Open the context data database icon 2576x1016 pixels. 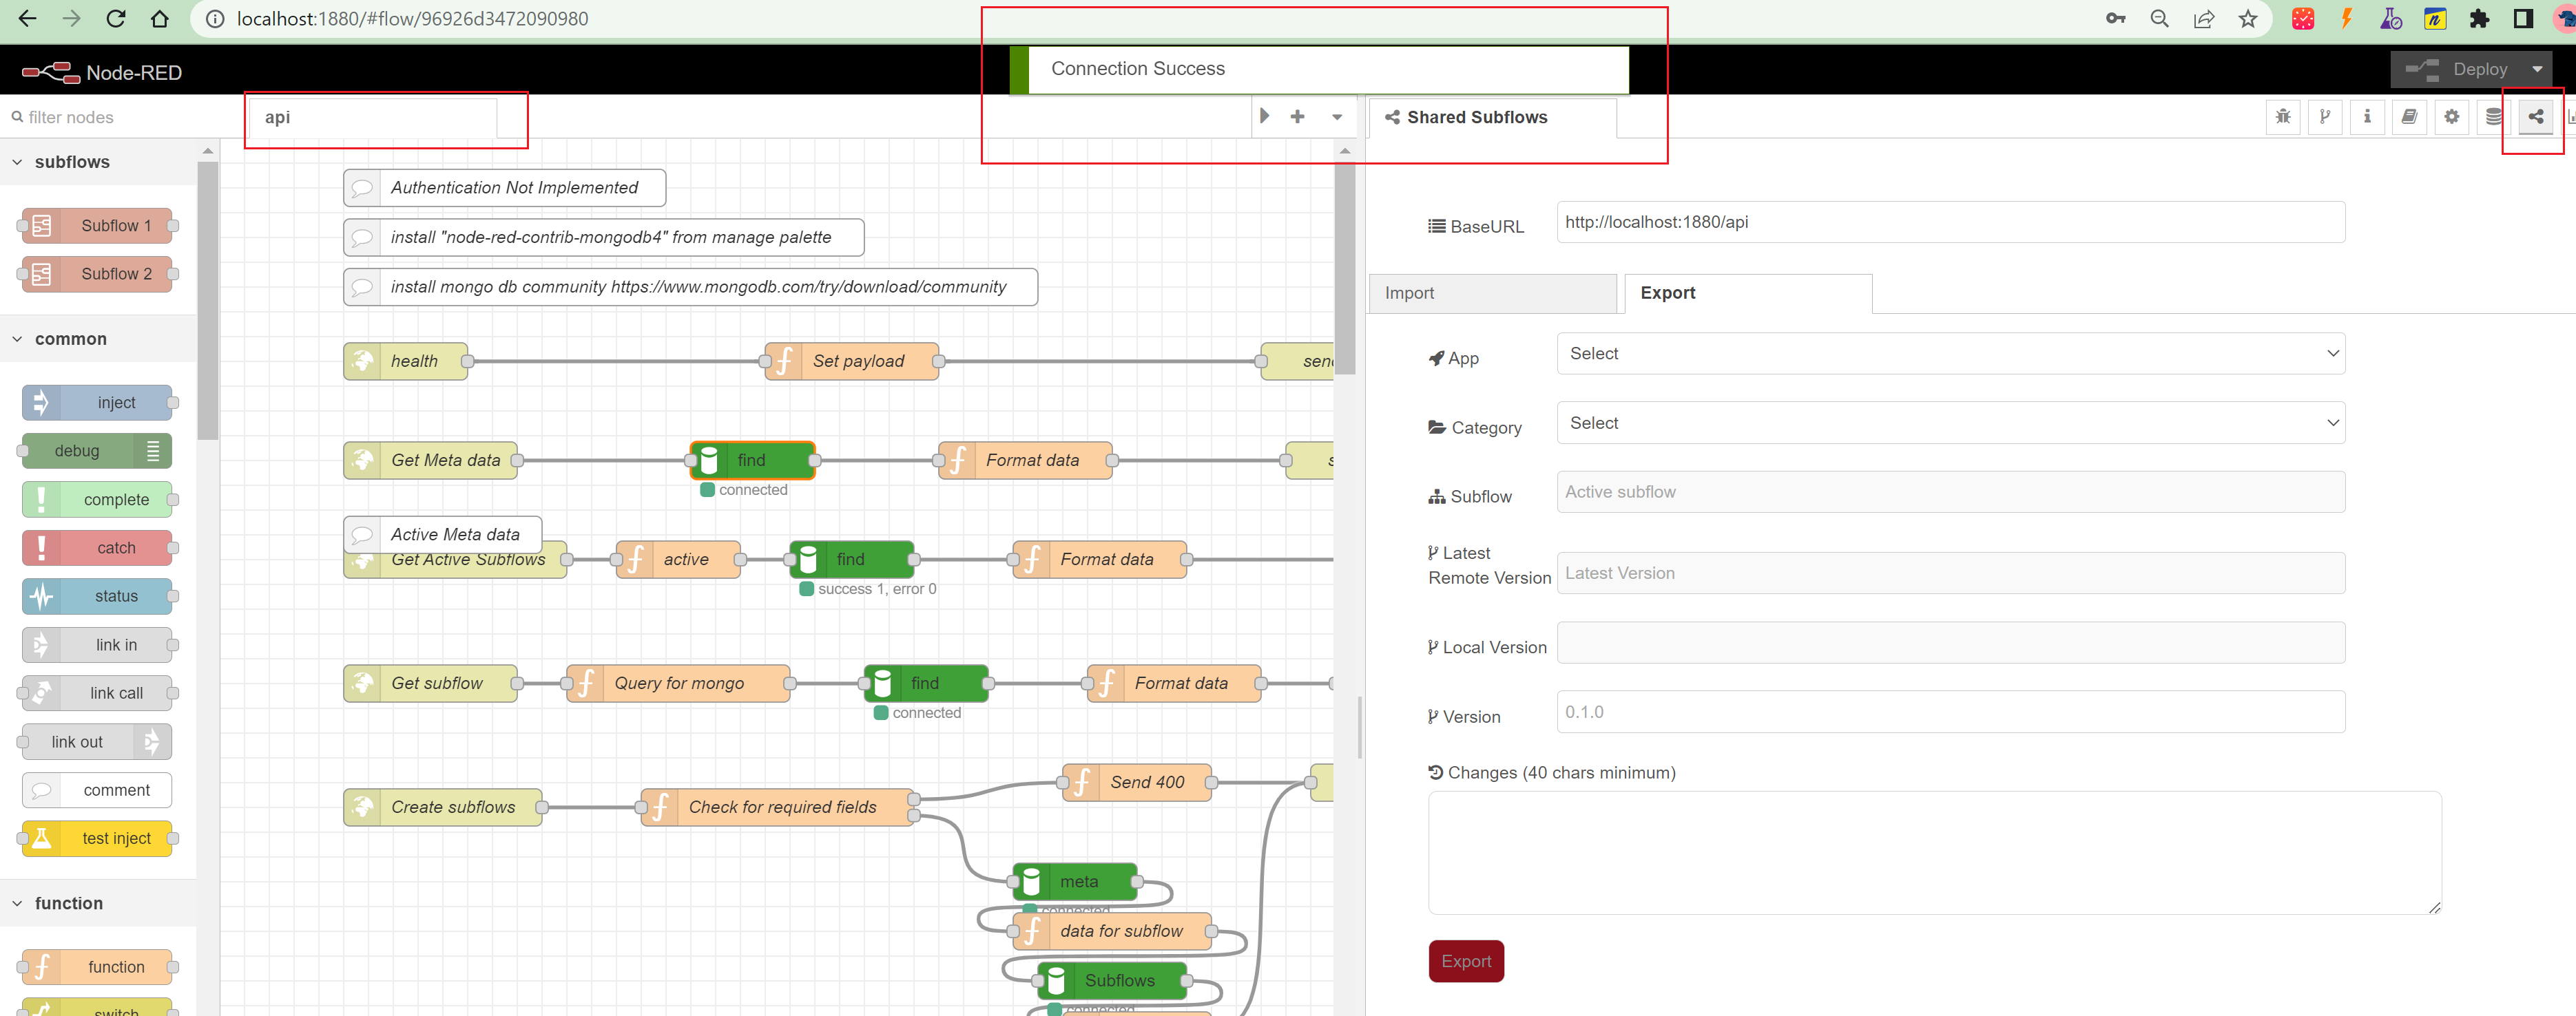[x=2493, y=117]
